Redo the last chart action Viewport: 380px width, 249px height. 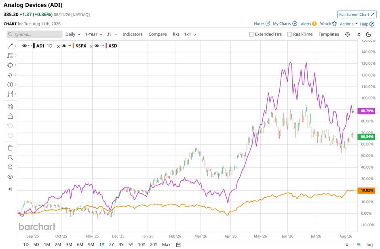tap(10, 135)
